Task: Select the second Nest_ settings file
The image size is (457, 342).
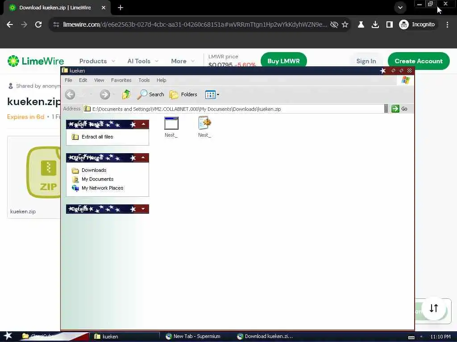Action: (x=204, y=127)
